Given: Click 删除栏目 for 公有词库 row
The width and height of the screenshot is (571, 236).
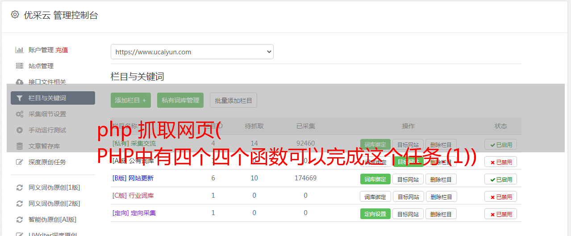Looking at the screenshot, I should click(441, 162).
